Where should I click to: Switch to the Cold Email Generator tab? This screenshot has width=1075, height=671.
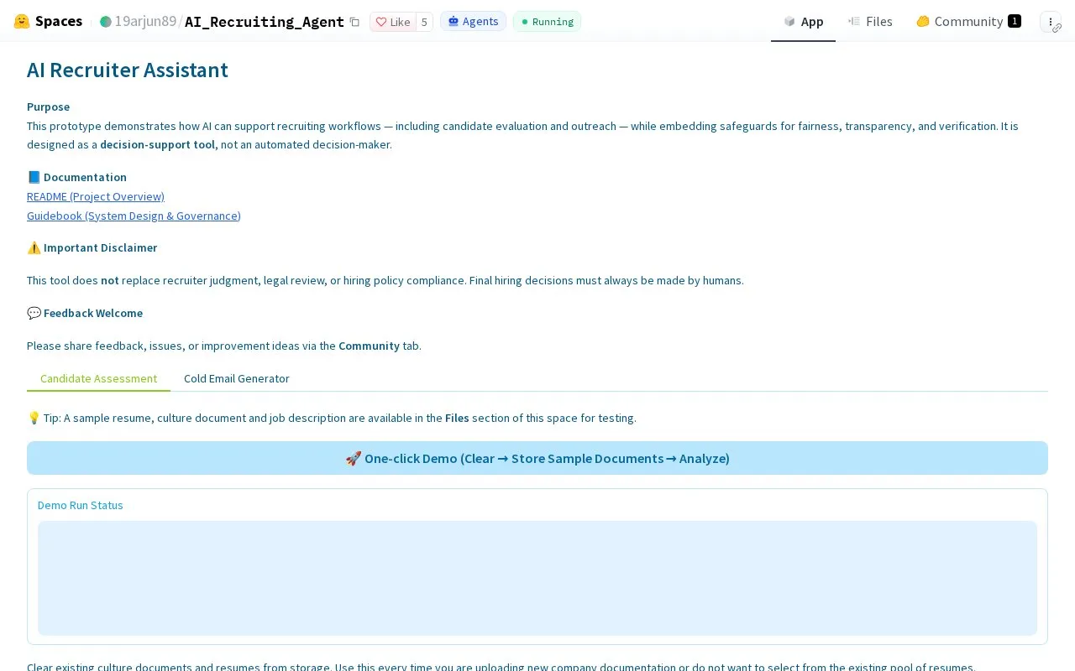point(237,378)
